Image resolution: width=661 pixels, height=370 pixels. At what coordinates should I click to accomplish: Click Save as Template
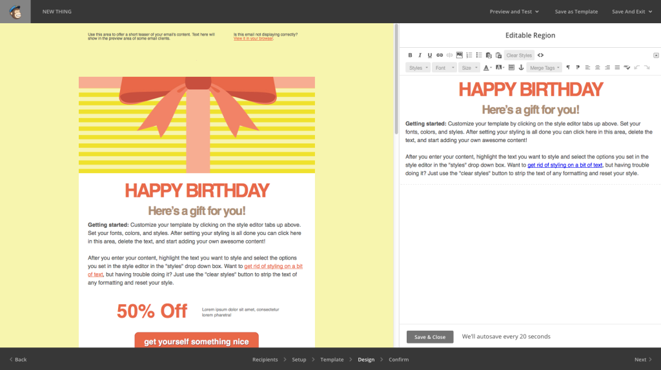pos(576,12)
